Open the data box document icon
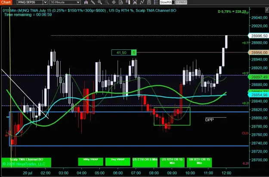 (121, 2)
